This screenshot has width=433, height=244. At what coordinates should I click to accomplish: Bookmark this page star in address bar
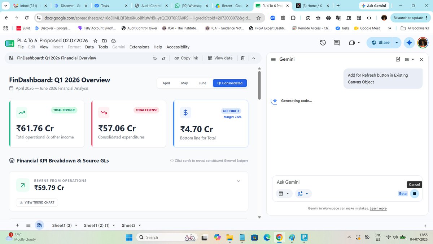(x=258, y=18)
